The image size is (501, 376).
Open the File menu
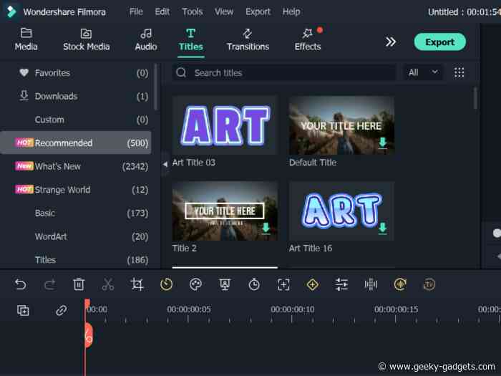136,12
